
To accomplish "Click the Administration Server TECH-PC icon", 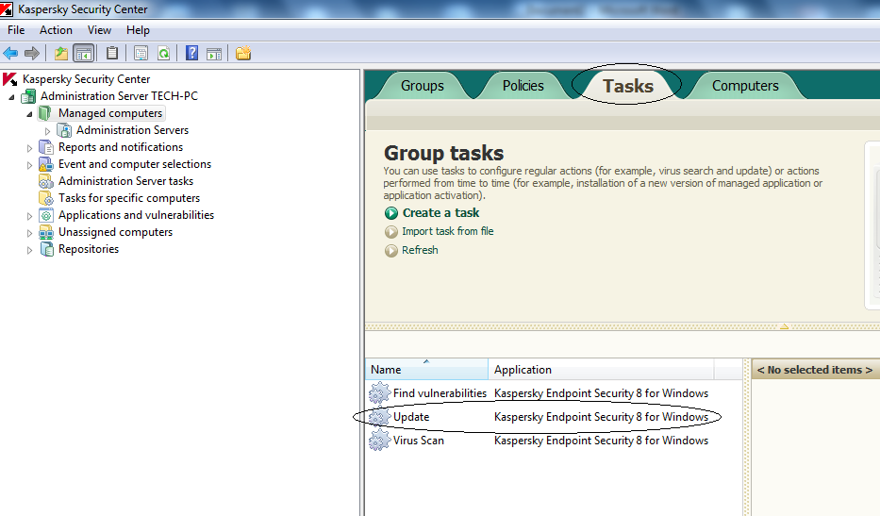I will [28, 96].
